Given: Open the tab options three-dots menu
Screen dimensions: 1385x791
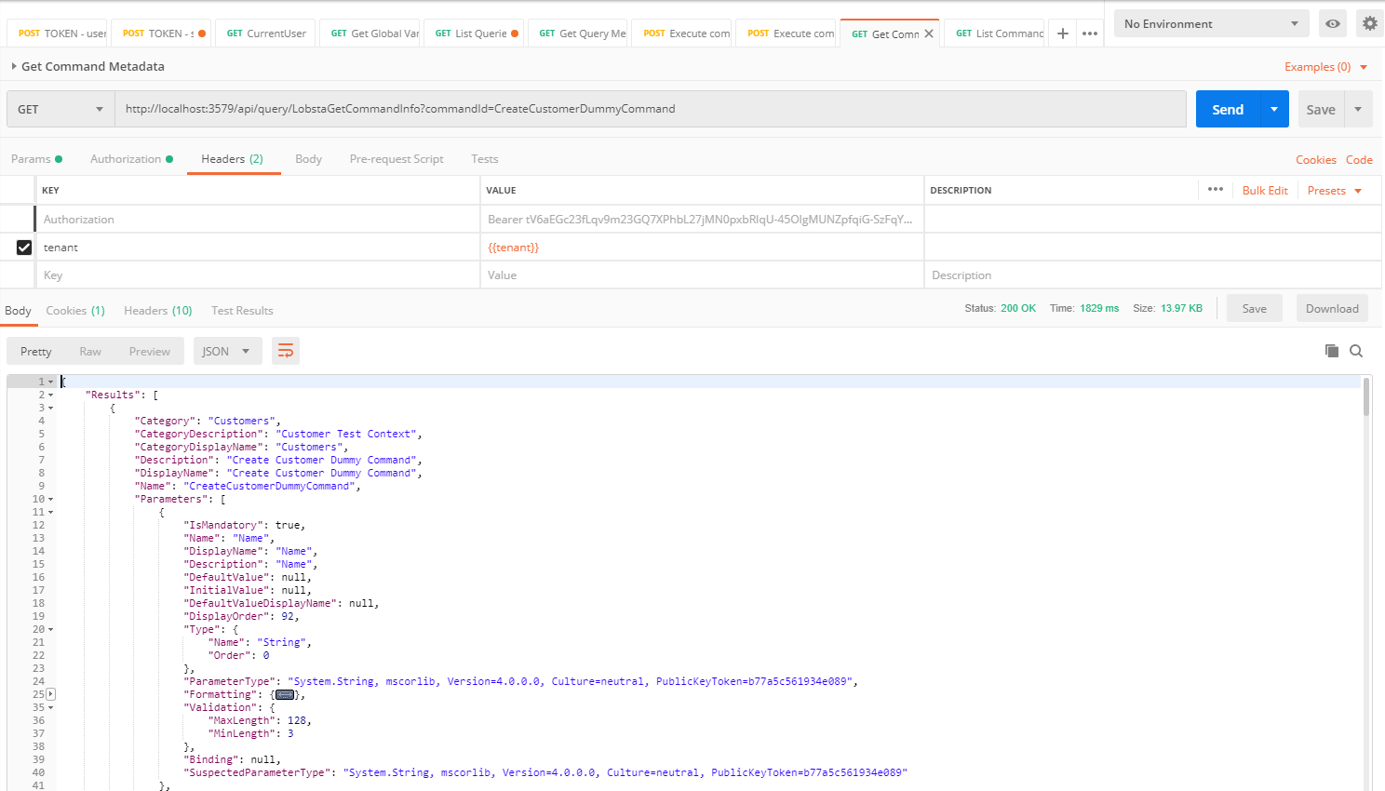Looking at the screenshot, I should (x=1090, y=34).
